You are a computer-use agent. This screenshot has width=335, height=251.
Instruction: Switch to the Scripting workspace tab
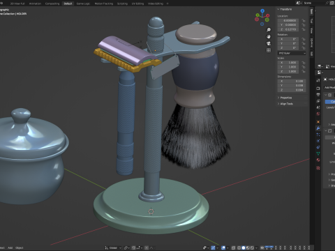[x=122, y=3]
